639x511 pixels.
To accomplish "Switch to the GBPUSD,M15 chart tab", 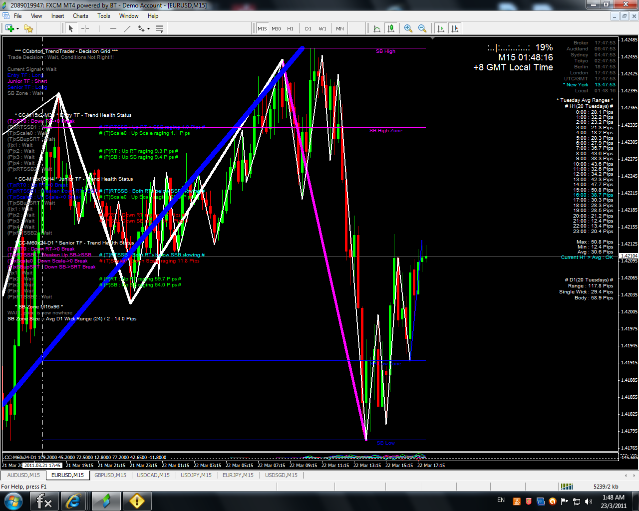I will click(110, 475).
